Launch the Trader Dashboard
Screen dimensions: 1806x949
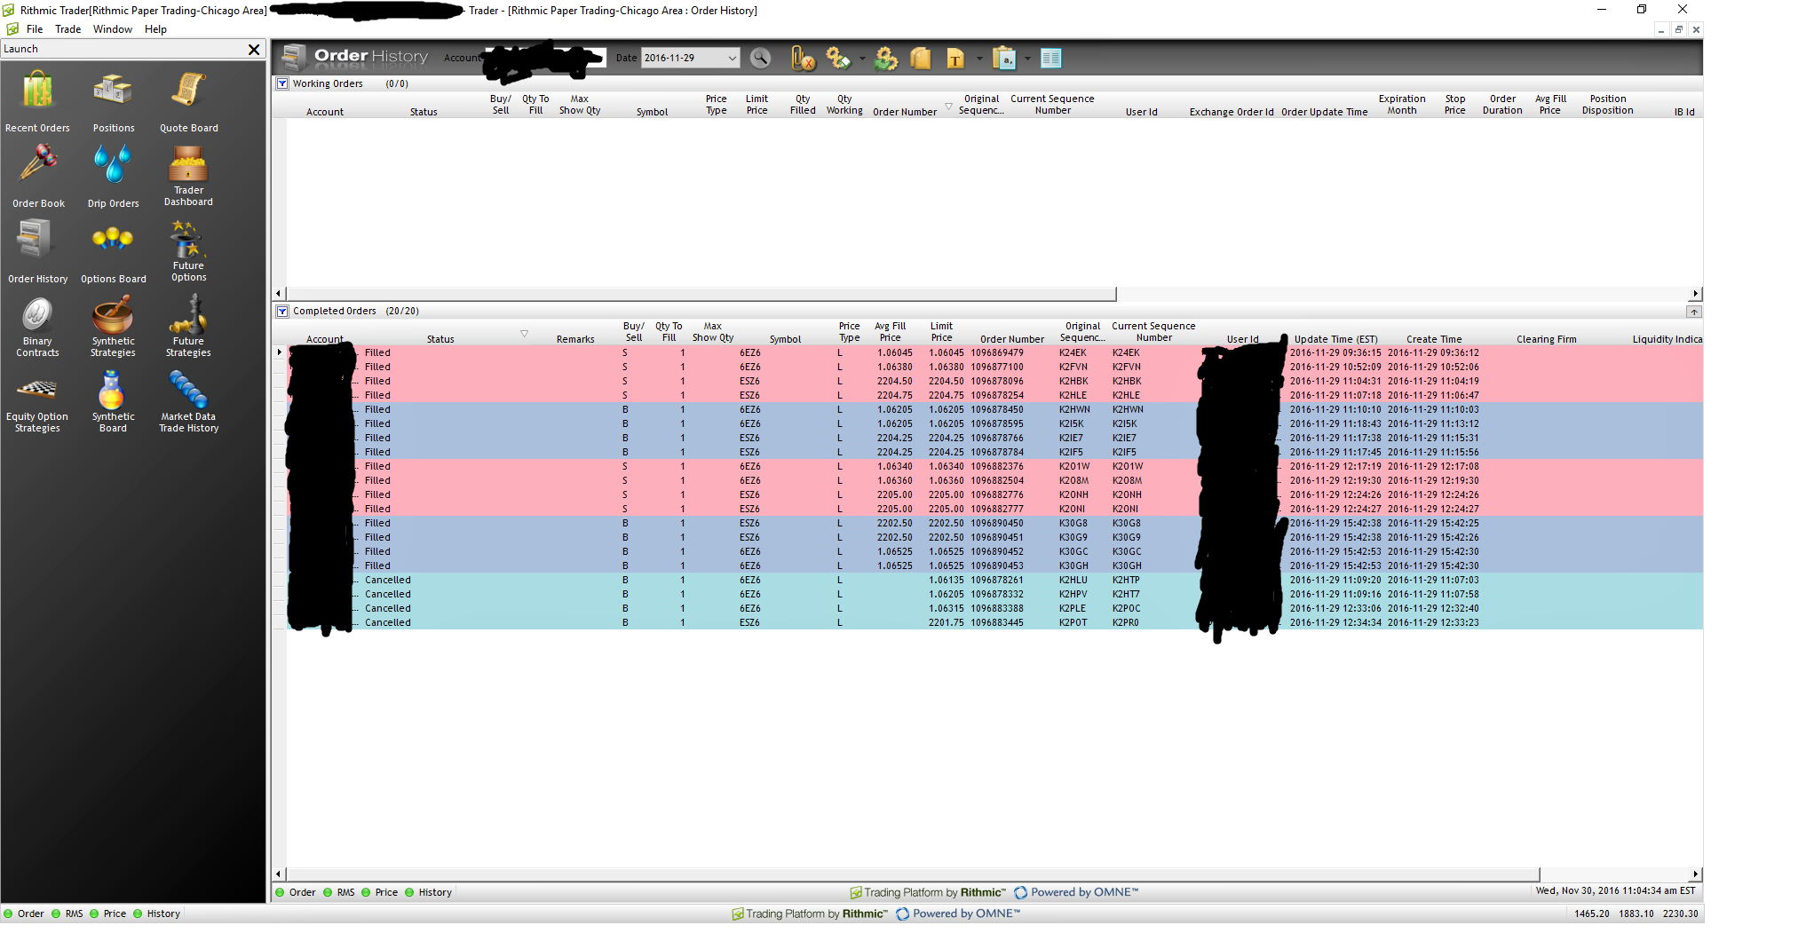coord(188,177)
